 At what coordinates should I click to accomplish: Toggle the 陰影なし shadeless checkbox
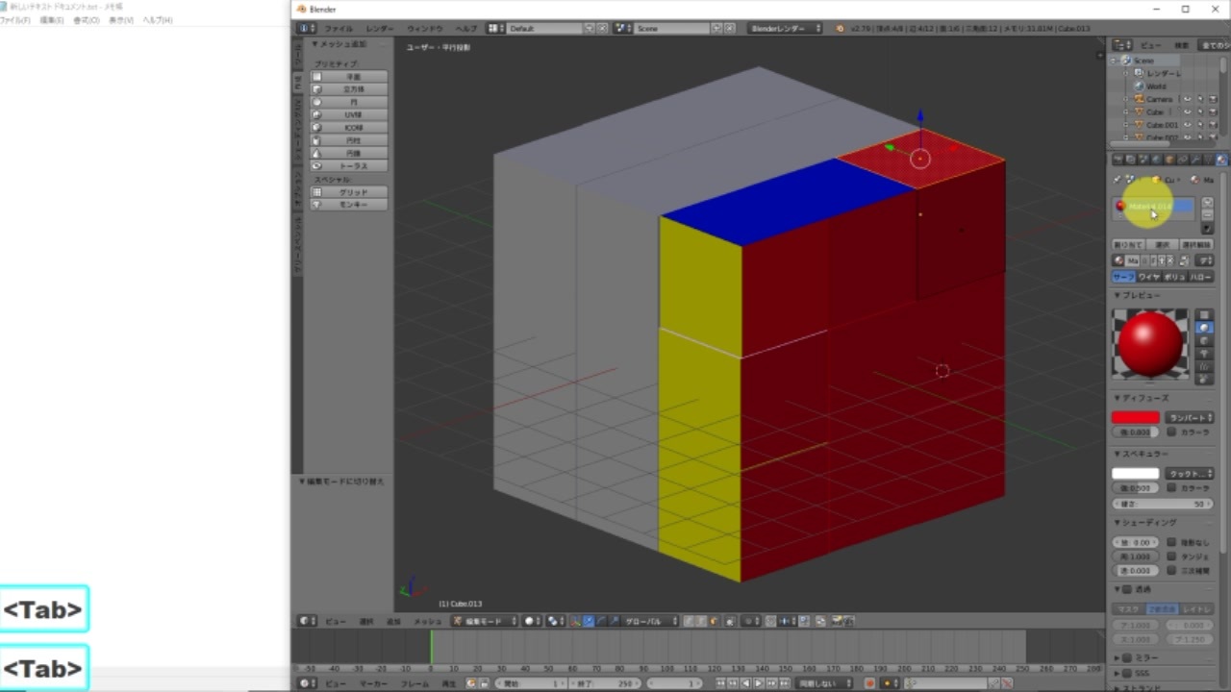(x=1171, y=543)
